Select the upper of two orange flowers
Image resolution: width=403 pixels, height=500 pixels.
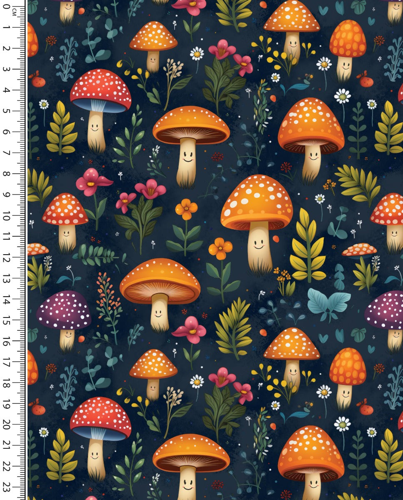tap(186, 209)
